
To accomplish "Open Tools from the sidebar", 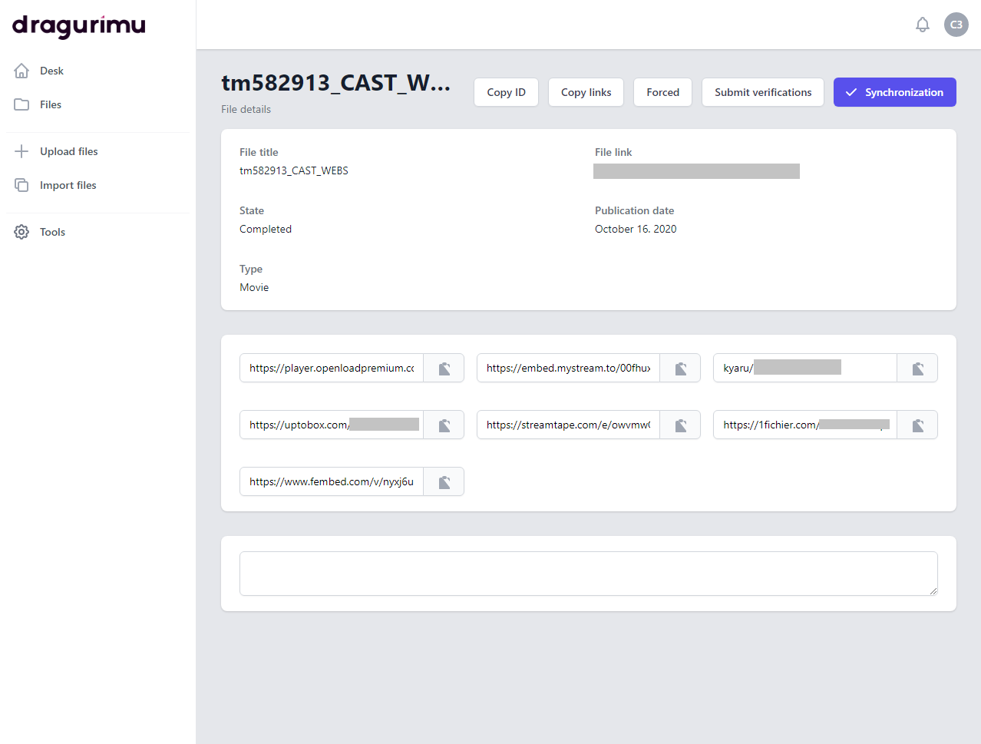I will (x=52, y=232).
